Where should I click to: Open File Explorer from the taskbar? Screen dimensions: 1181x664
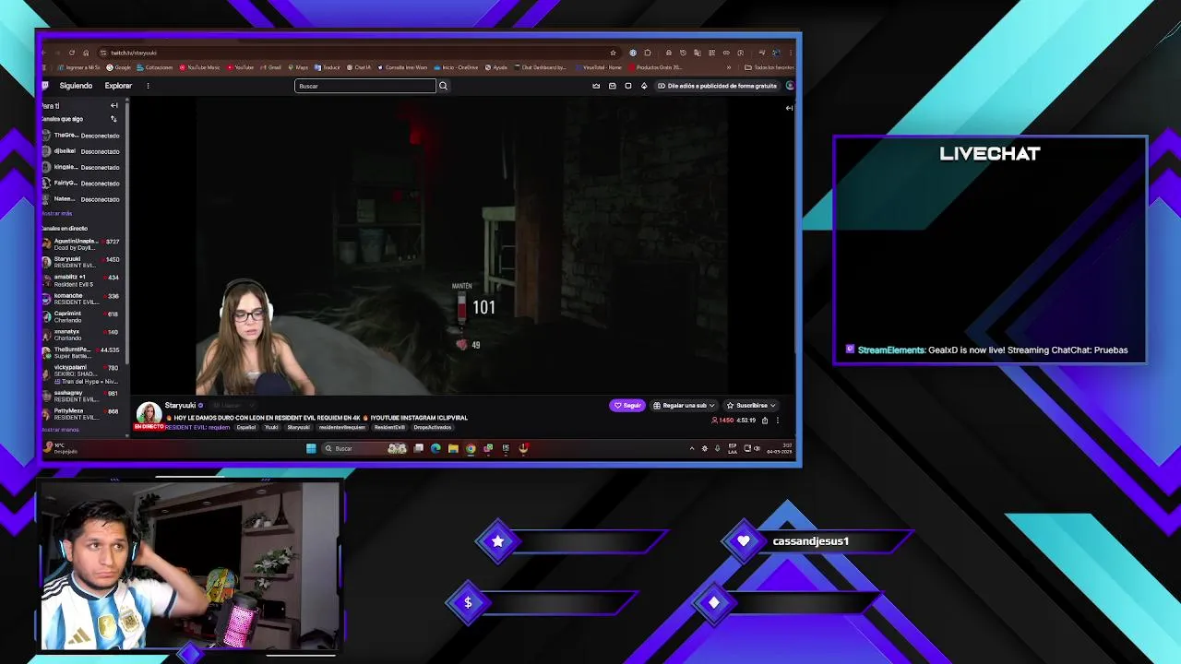coord(453,449)
